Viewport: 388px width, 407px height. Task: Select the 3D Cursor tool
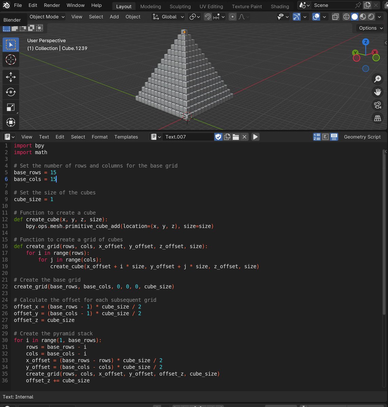[11, 60]
